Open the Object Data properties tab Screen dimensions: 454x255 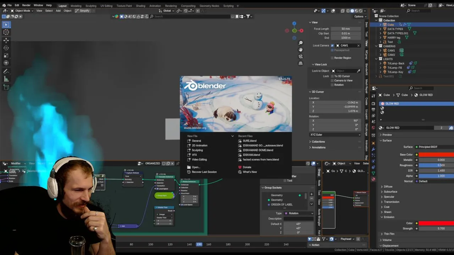(x=373, y=173)
